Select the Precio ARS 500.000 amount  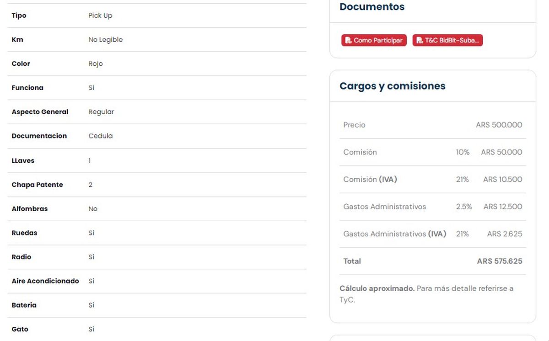click(x=499, y=125)
